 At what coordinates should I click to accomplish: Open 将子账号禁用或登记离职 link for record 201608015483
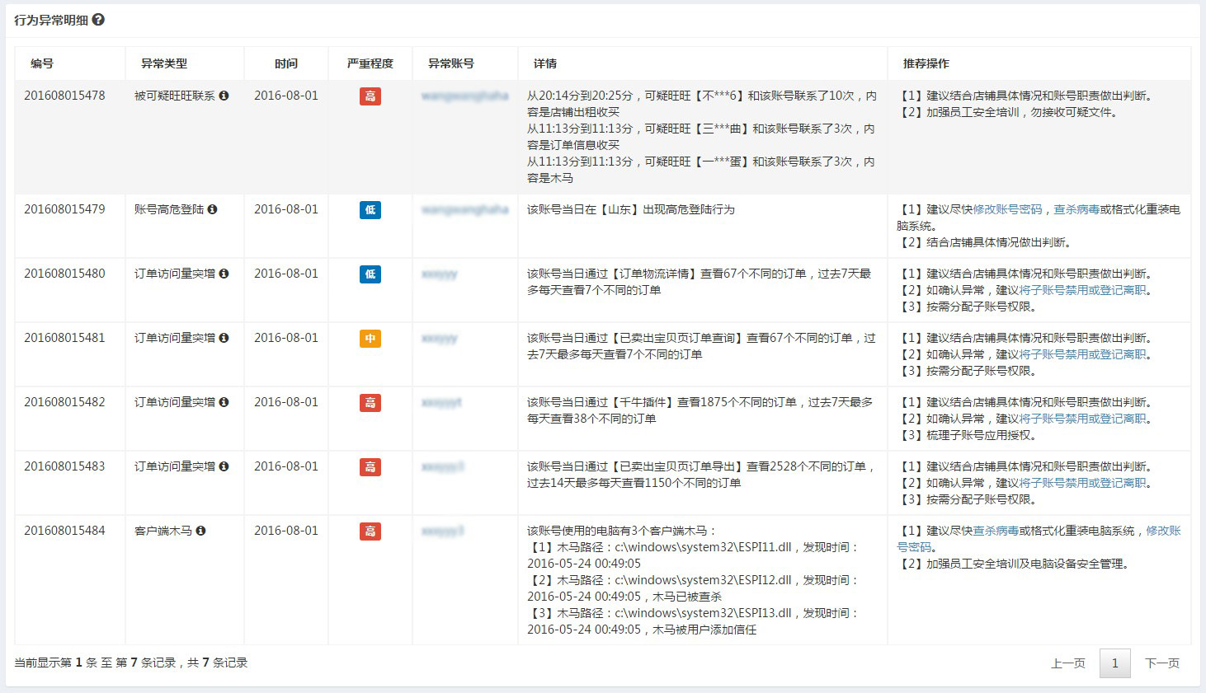pyautogui.click(x=1082, y=483)
